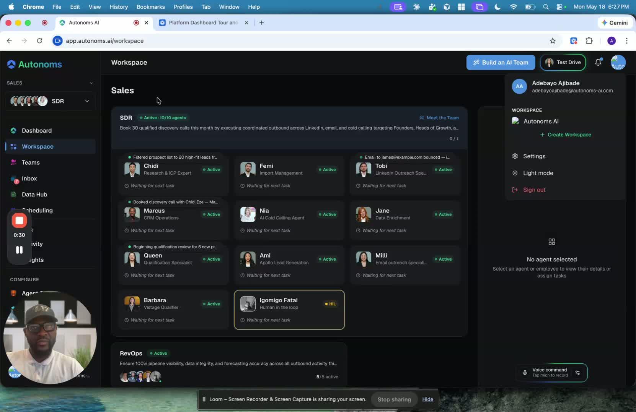Screen dimensions: 636x412
Task: Select the Autonoms AI workspace entry
Action: (540, 121)
